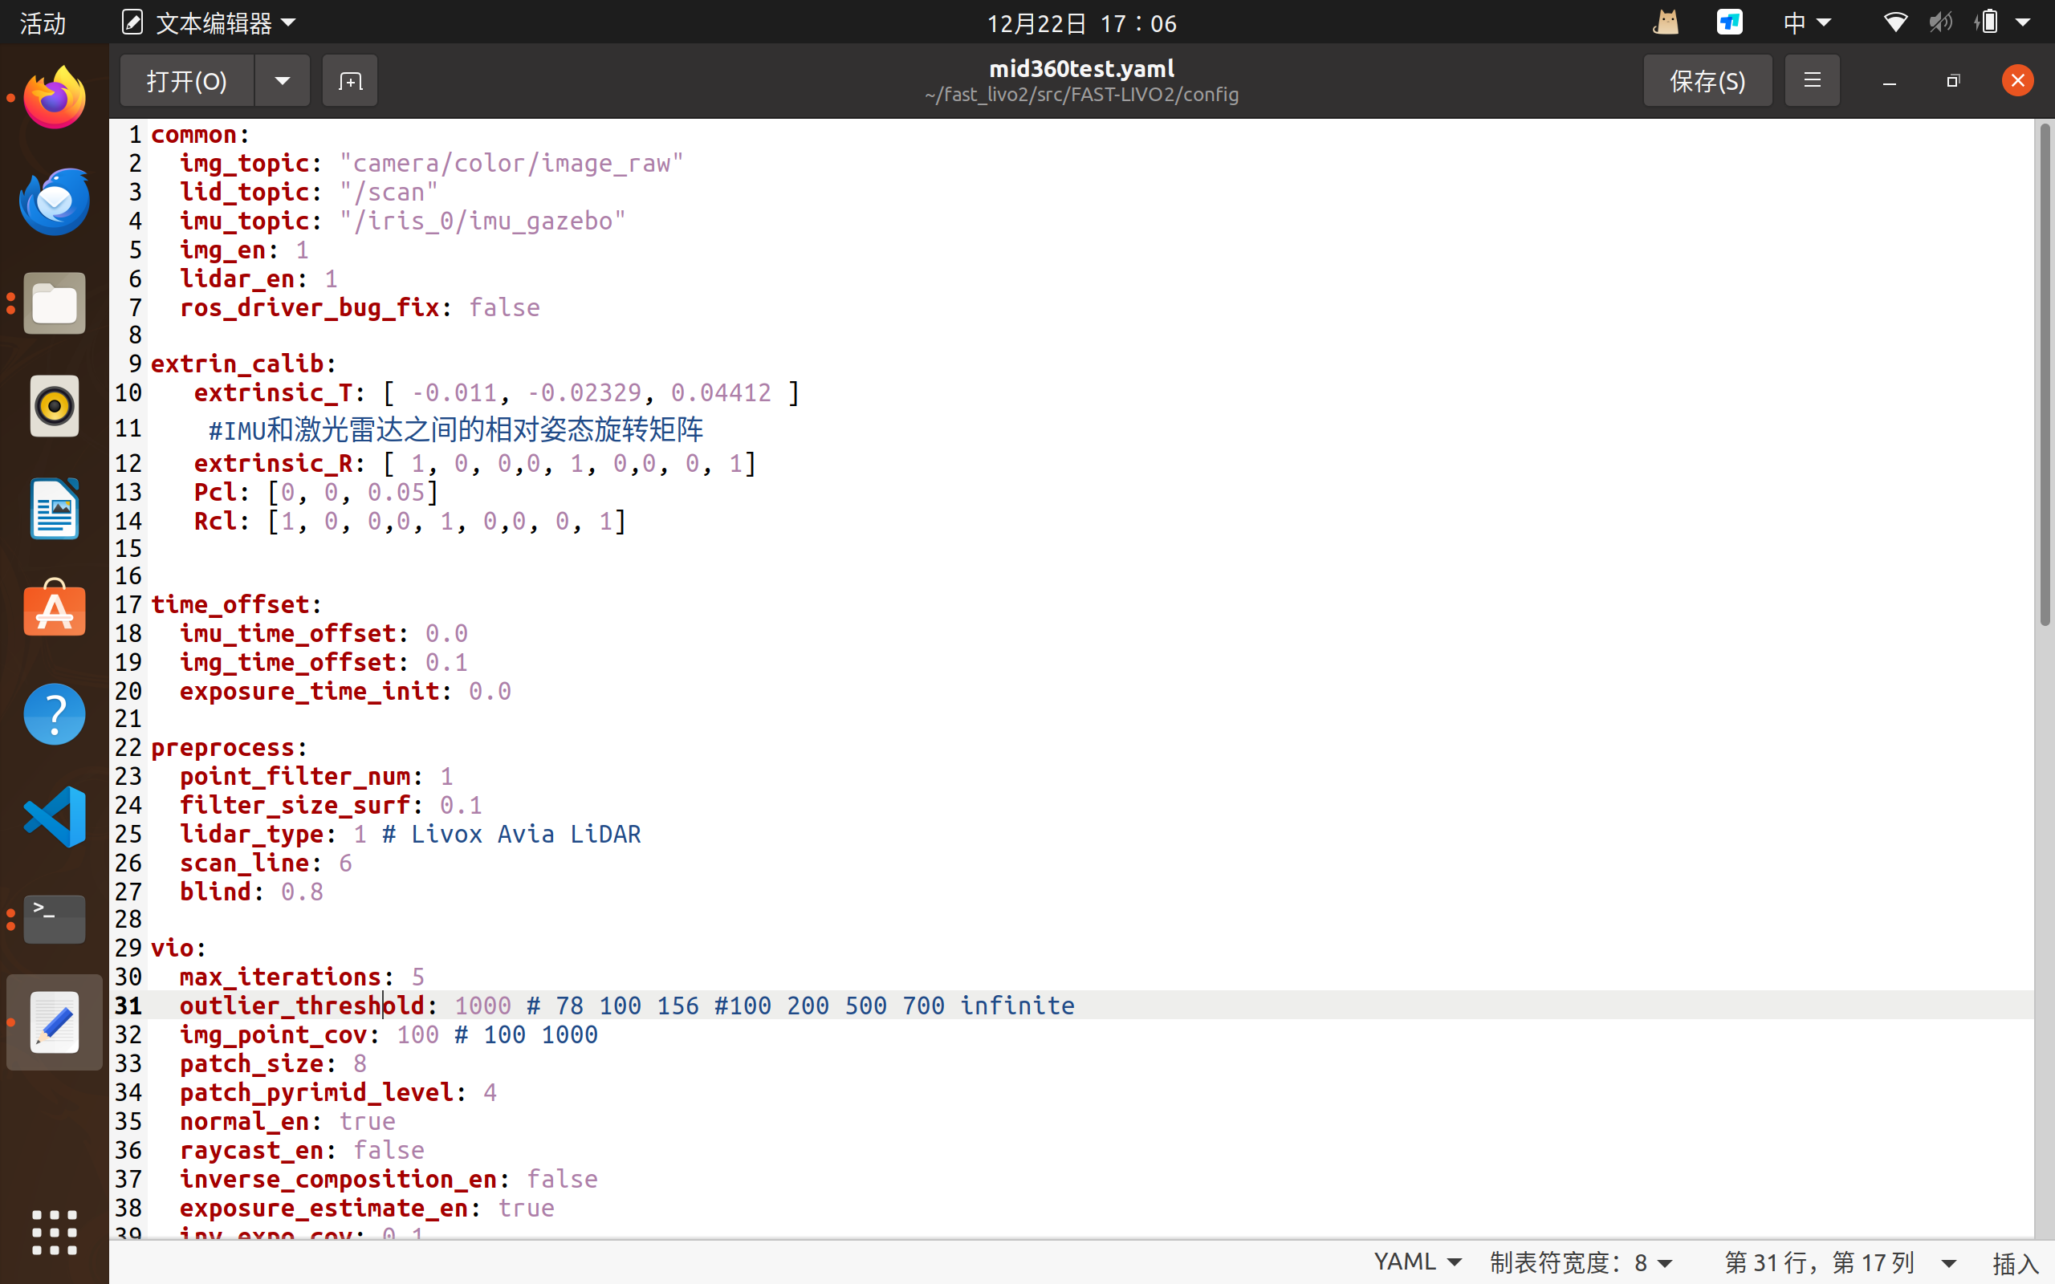Click the vertical scrollbar handle
This screenshot has width=2055, height=1284.
click(x=2044, y=374)
